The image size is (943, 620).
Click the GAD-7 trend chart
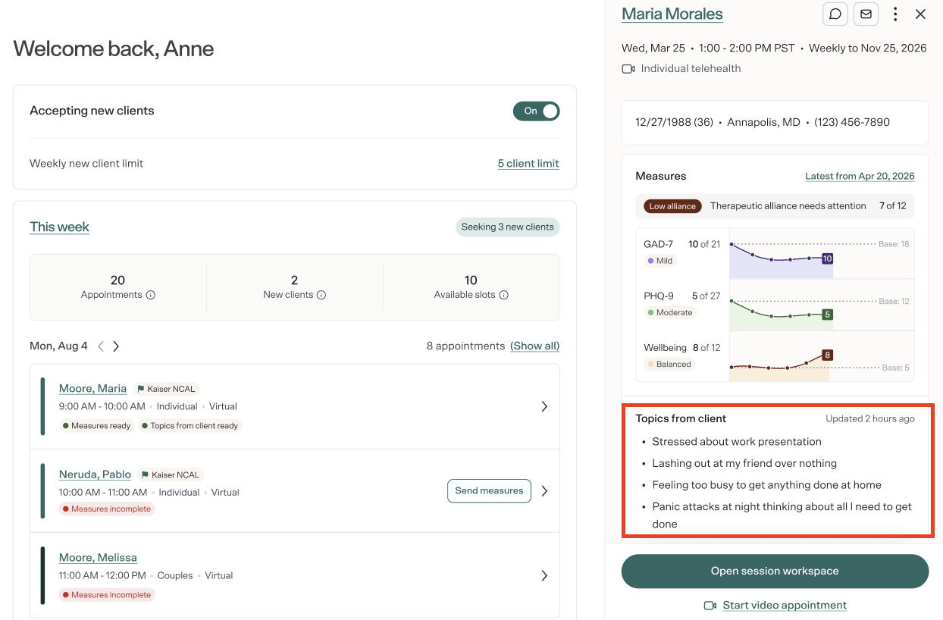point(821,254)
